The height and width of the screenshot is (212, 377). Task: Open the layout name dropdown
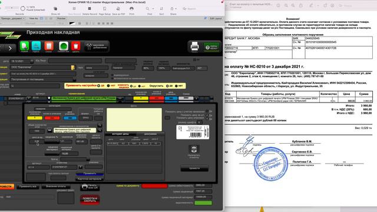[12, 18]
